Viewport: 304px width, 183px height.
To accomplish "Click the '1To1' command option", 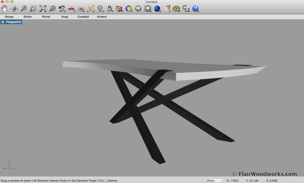I will (101, 181).
